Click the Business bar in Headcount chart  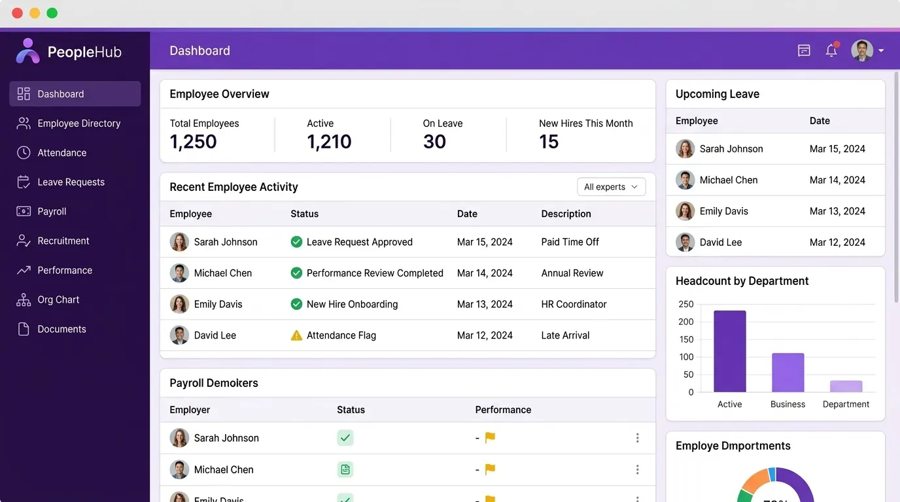point(788,373)
